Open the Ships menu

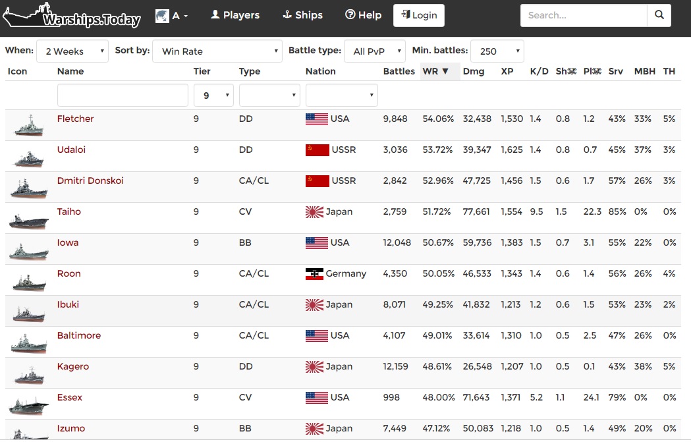[x=302, y=15]
